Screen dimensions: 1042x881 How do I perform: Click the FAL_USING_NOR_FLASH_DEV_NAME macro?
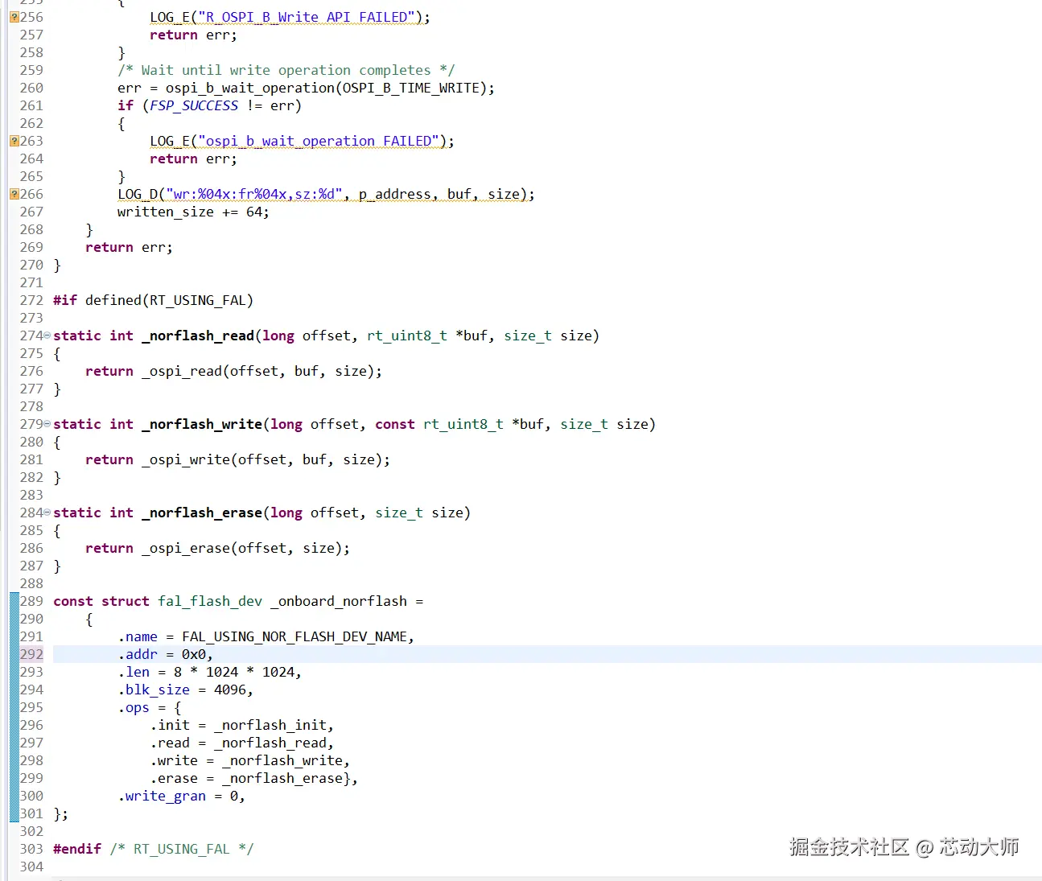294,636
